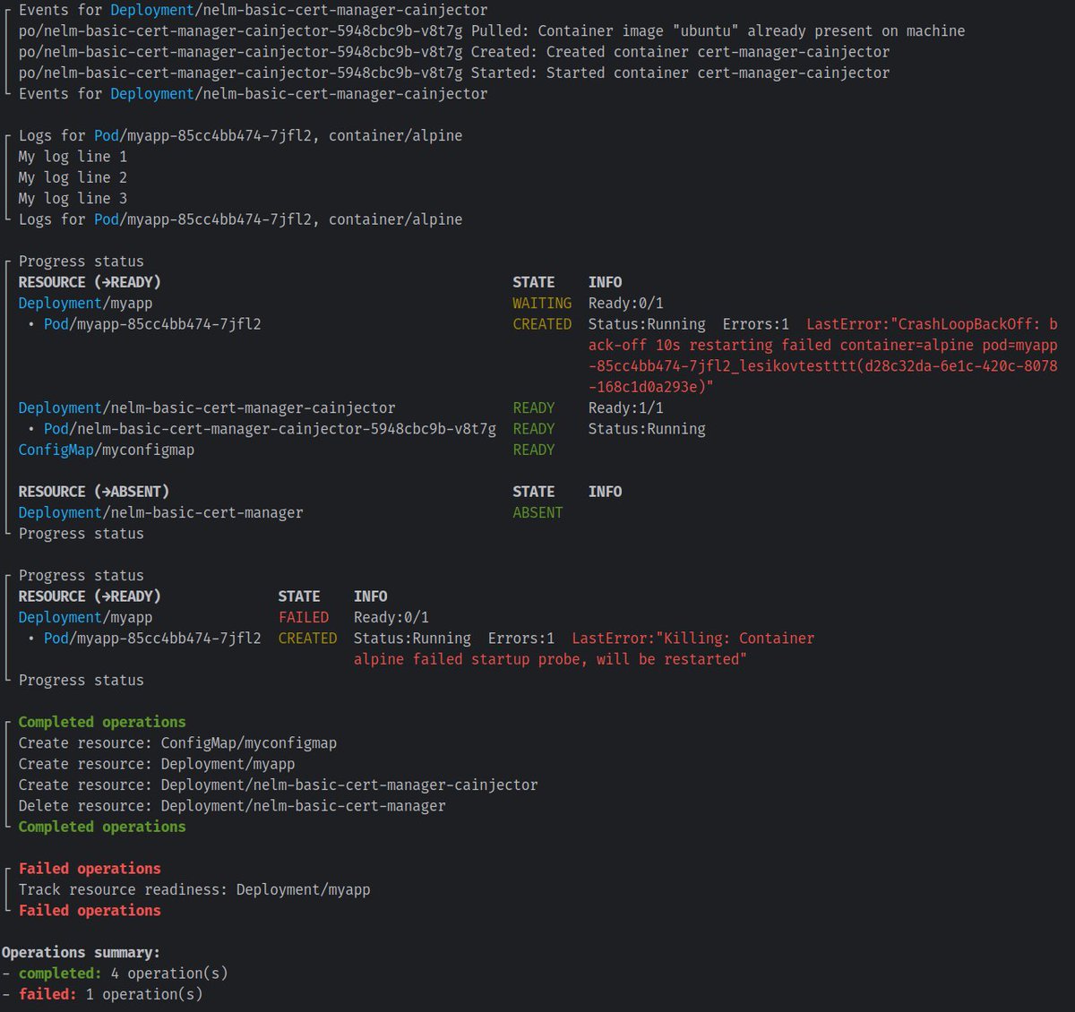Click the CREATED state beside the CrashLoopBackOff error
Viewport: 1075px width, 1012px height.
[542, 324]
